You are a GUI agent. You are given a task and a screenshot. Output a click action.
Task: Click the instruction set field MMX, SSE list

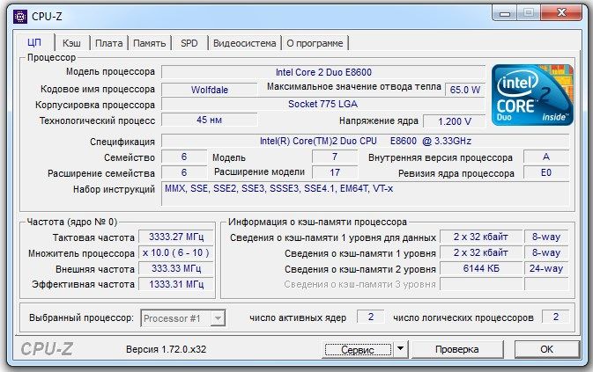(x=366, y=194)
